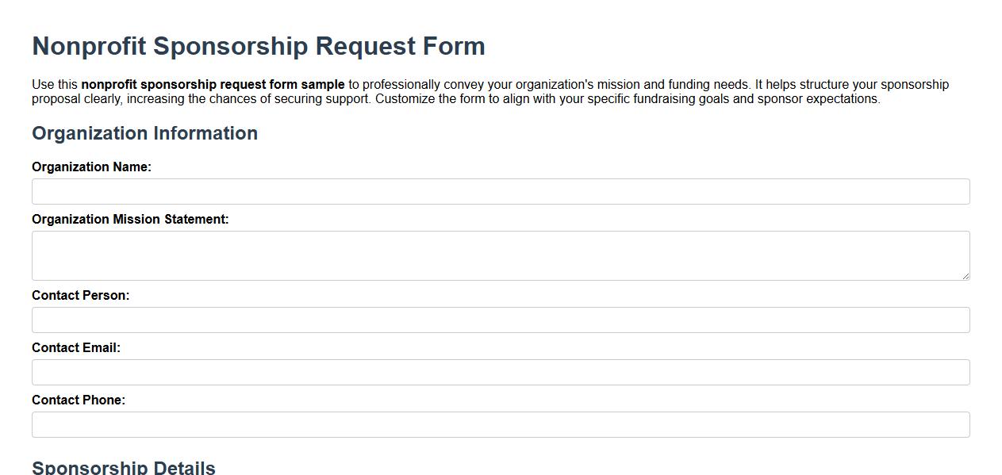Click the Contact Person label
Viewport: 1002px width, 475px height.
pyautogui.click(x=79, y=294)
